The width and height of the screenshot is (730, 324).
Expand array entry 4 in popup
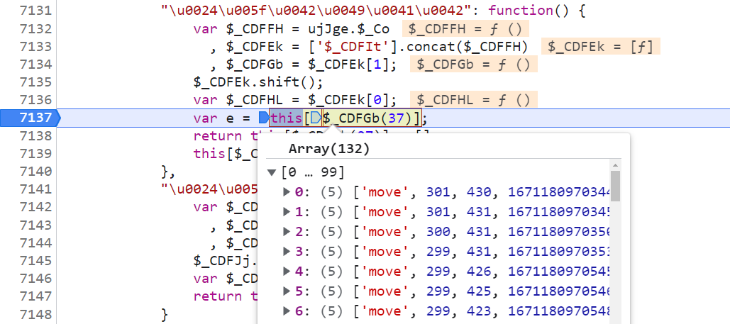(287, 272)
